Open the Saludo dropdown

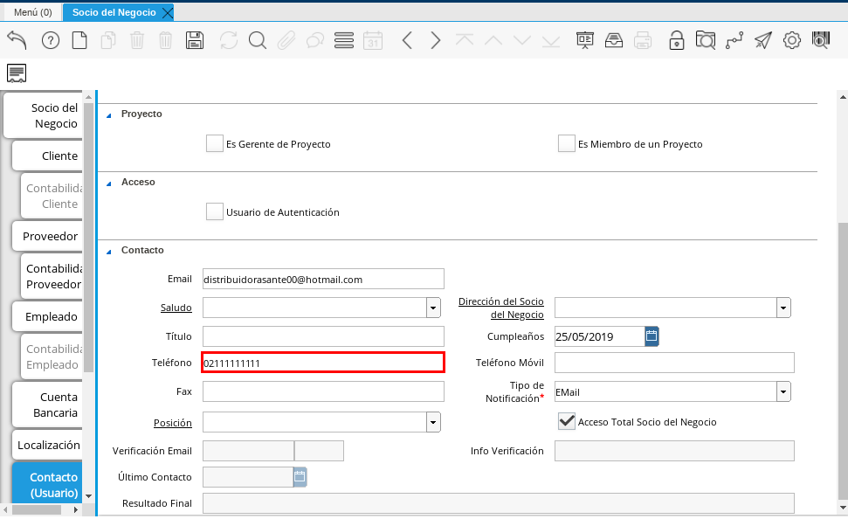pyautogui.click(x=433, y=308)
